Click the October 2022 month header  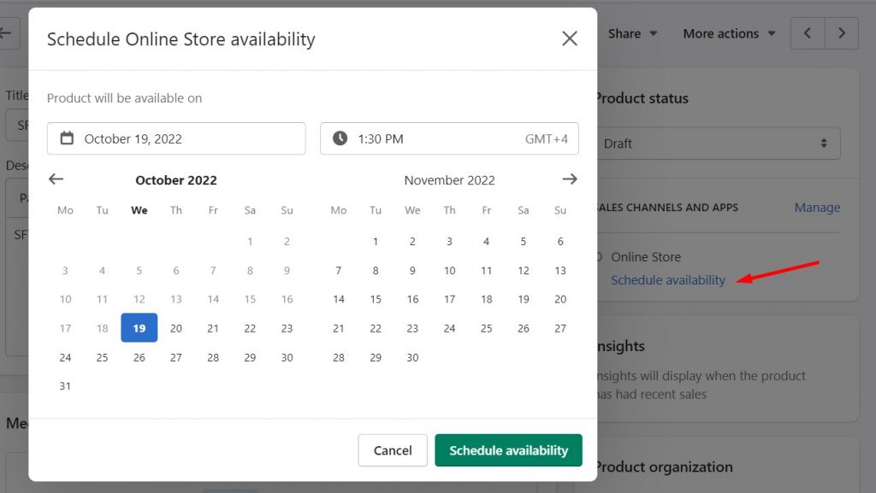[175, 180]
